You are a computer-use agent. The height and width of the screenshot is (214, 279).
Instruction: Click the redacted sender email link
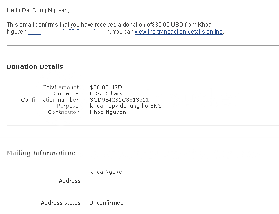pyautogui.click(x=68, y=32)
